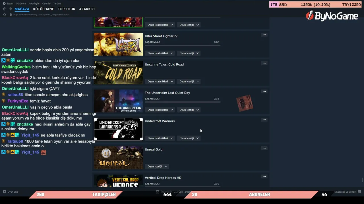
Task: Open options menu for Undercroft Warriors
Action: (x=264, y=120)
